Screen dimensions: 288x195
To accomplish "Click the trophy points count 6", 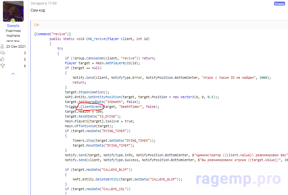I will point(25,66).
